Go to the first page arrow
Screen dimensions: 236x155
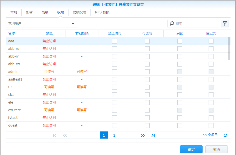click(x=55, y=135)
